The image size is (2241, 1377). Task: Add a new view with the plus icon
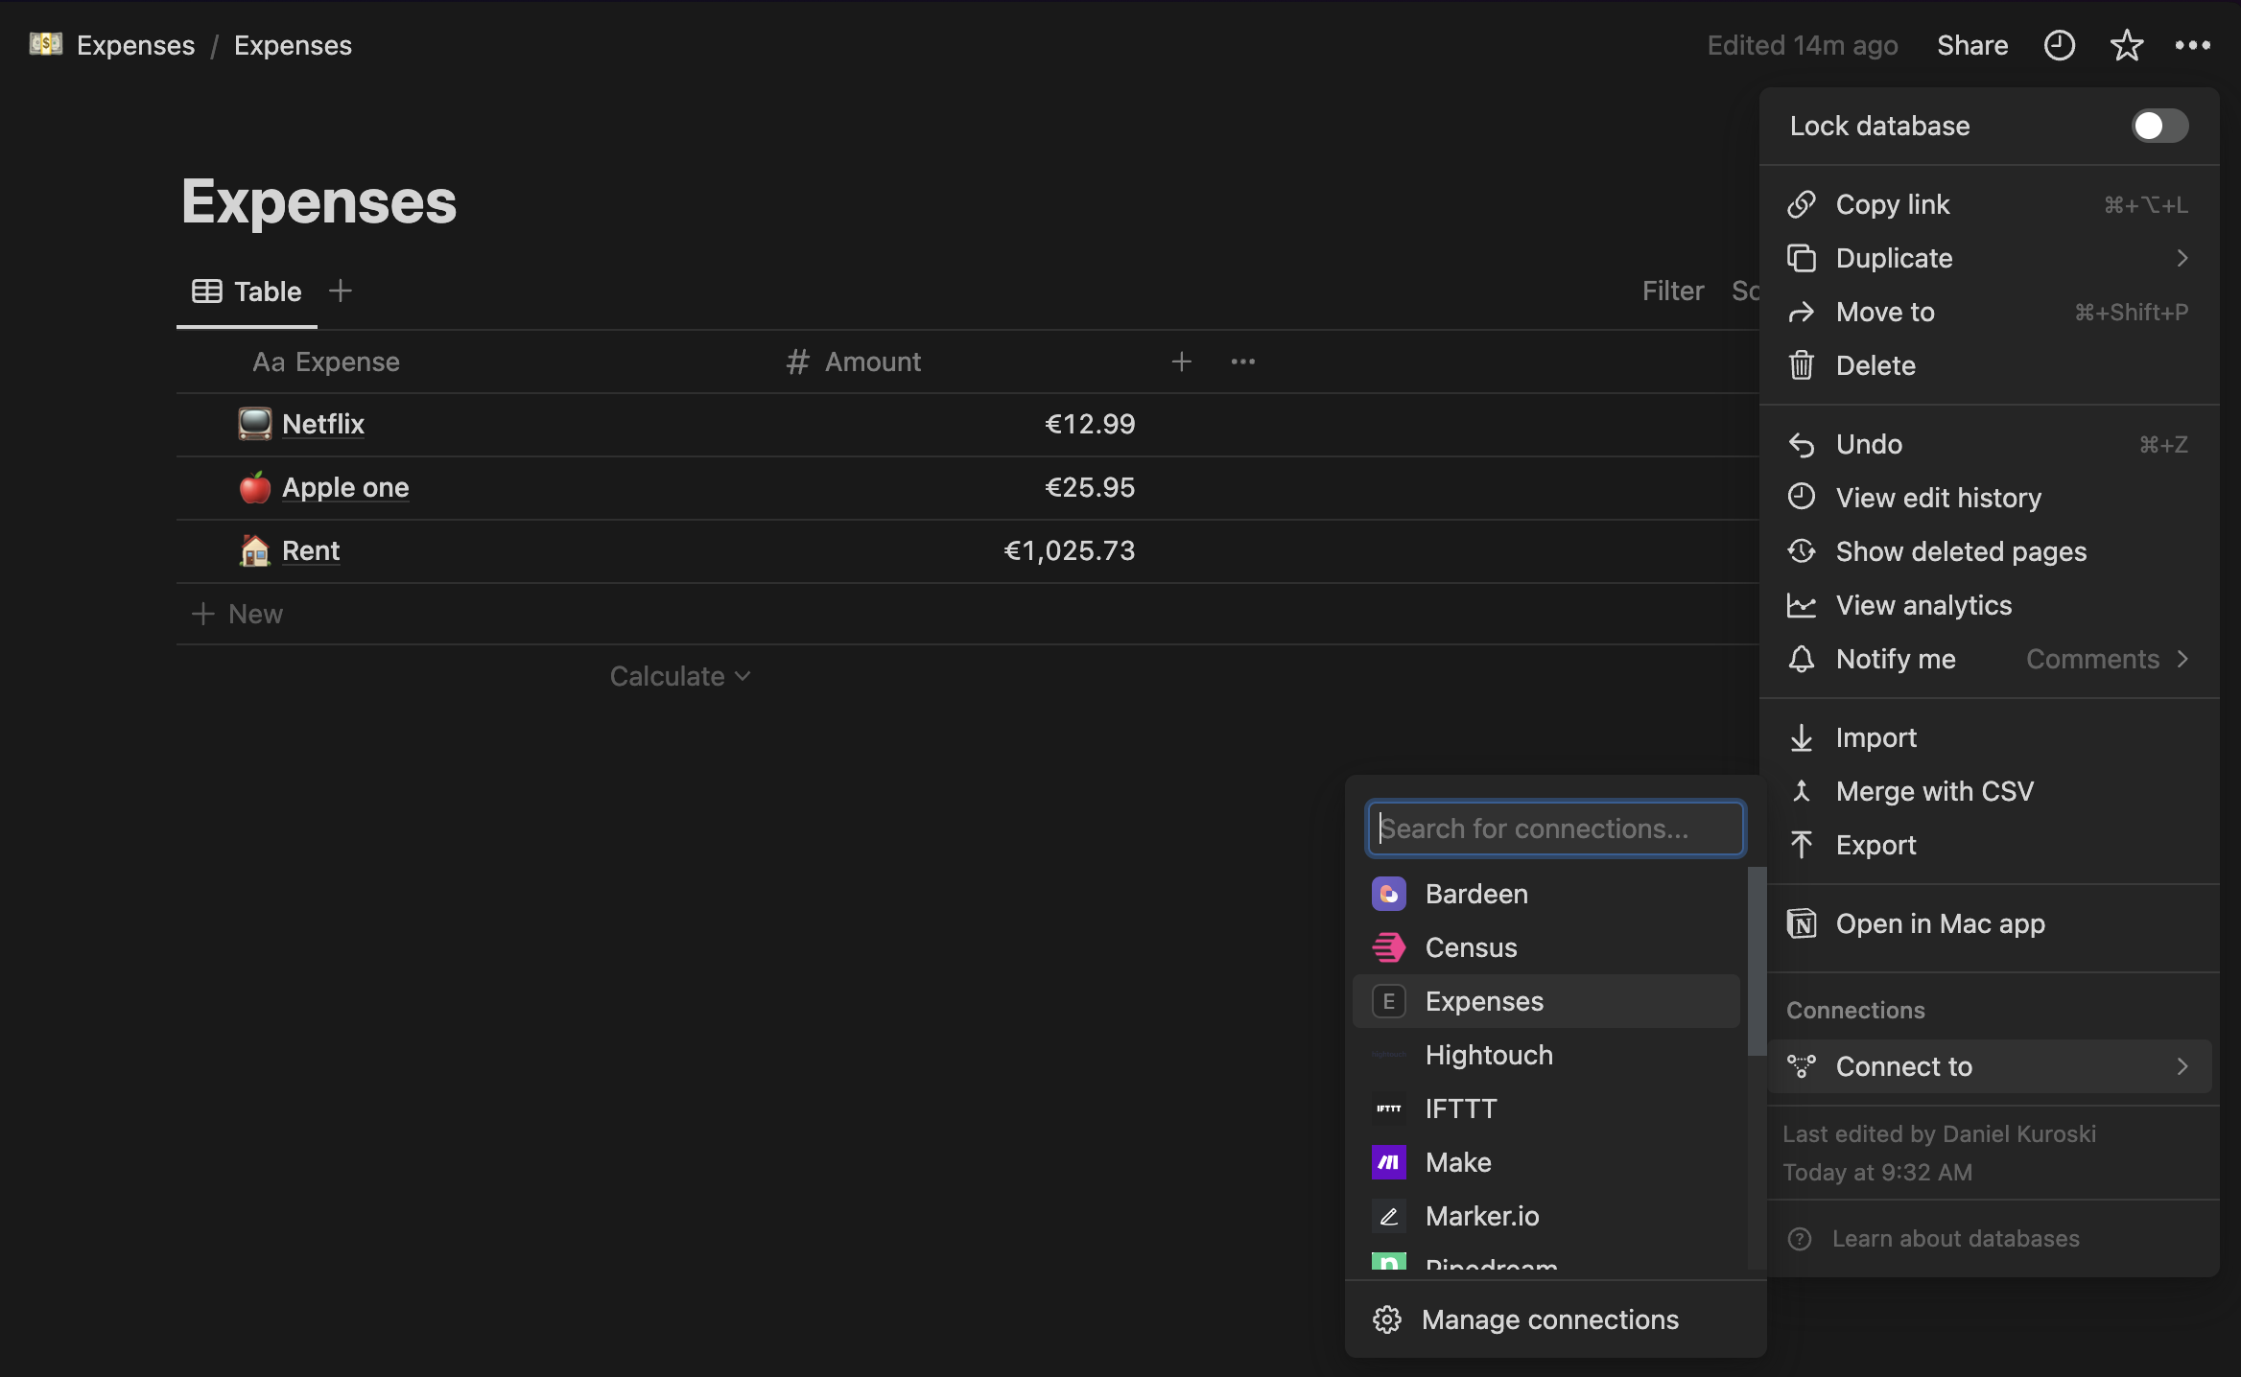[x=341, y=292]
